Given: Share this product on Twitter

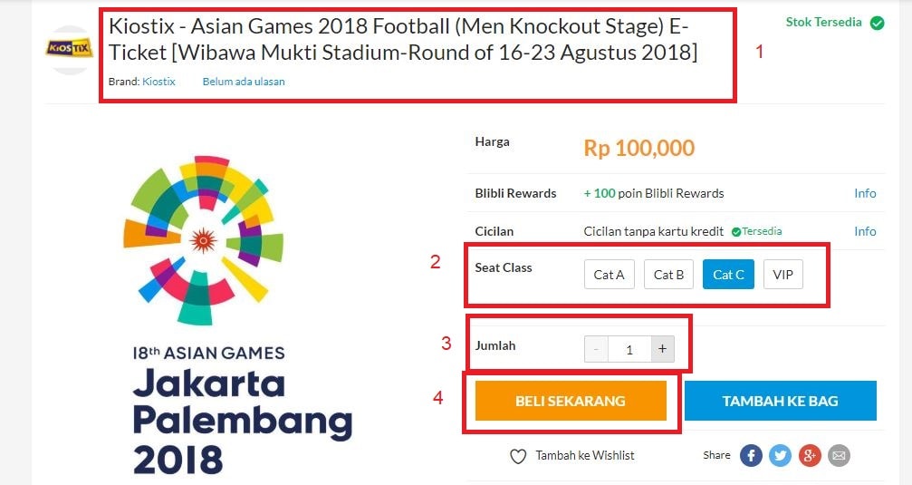Looking at the screenshot, I should click(x=780, y=455).
